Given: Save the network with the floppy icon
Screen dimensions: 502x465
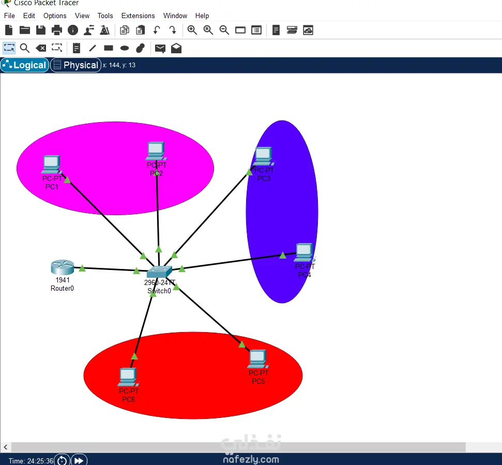Looking at the screenshot, I should 41,30.
